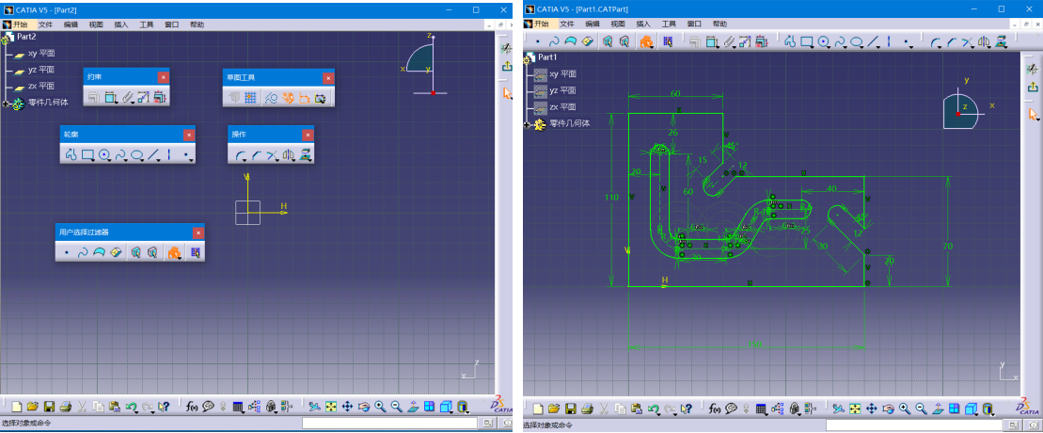Screen dimensions: 1043x433
Task: Open 视图 menu in right window
Action: (618, 24)
